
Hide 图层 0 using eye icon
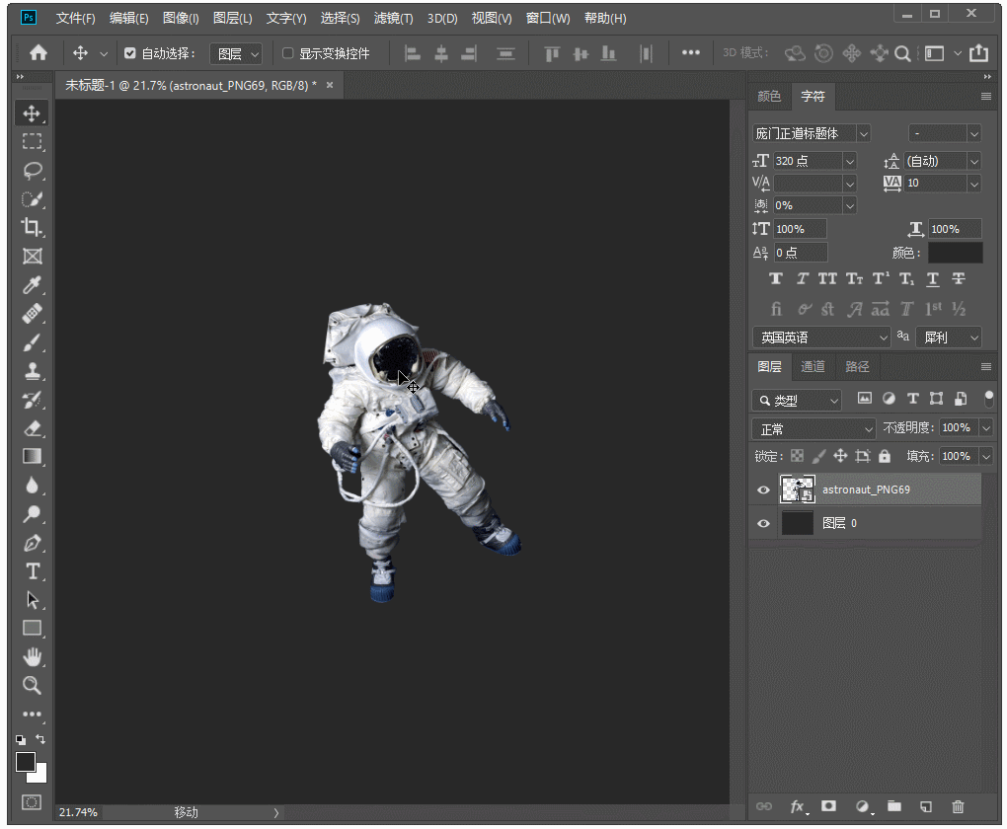[x=763, y=524]
